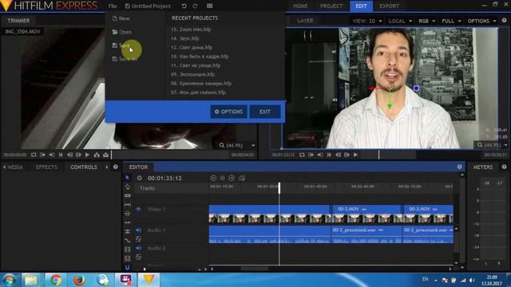Click the Redo arrow in title bar
Image resolution: width=511 pixels, height=287 pixels.
(x=195, y=6)
